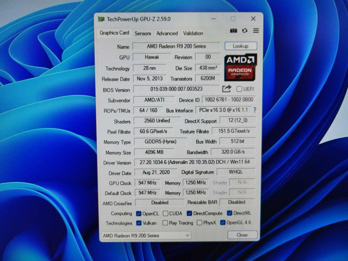
Task: Toggle the OpenGL 4.6 checkbox
Action: [223, 222]
